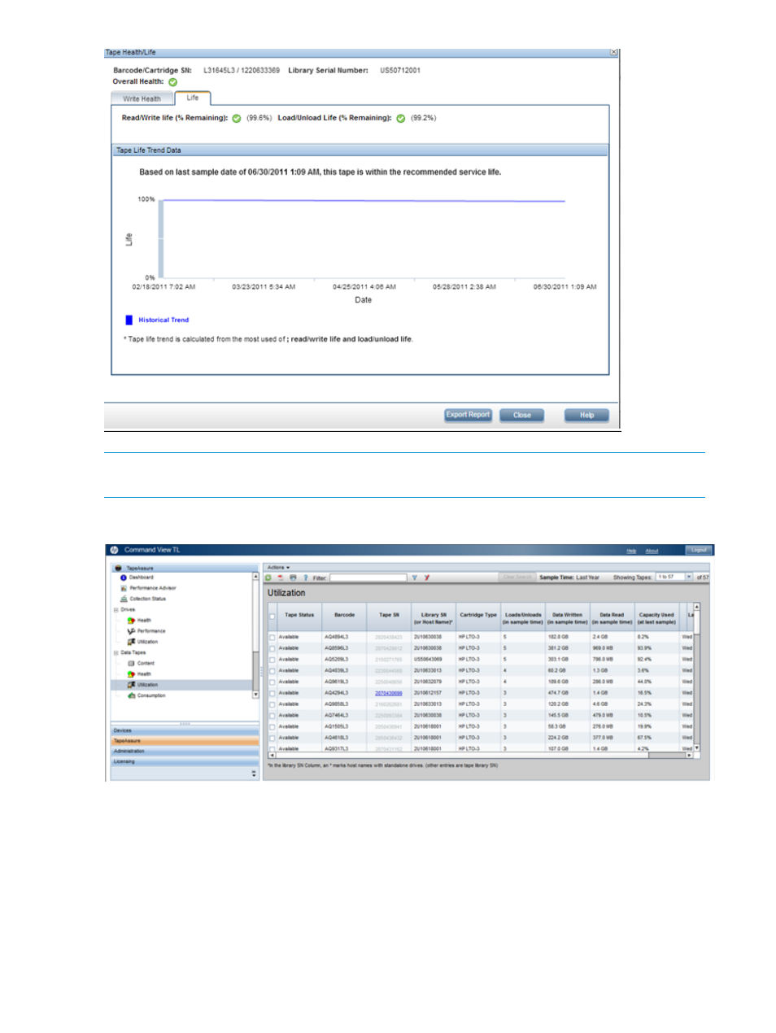The image size is (776, 1033).
Task: Click the tree scrollbar up arrow
Action: pyautogui.click(x=255, y=577)
